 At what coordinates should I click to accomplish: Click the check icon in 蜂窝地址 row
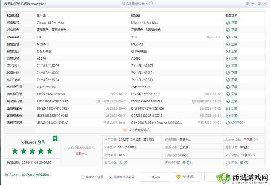[x=228, y=73]
